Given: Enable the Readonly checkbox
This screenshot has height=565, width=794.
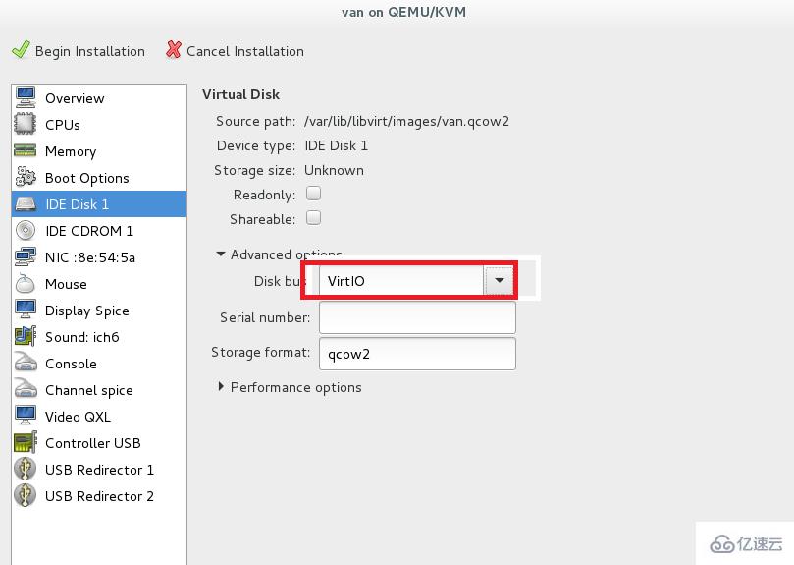Looking at the screenshot, I should [314, 194].
